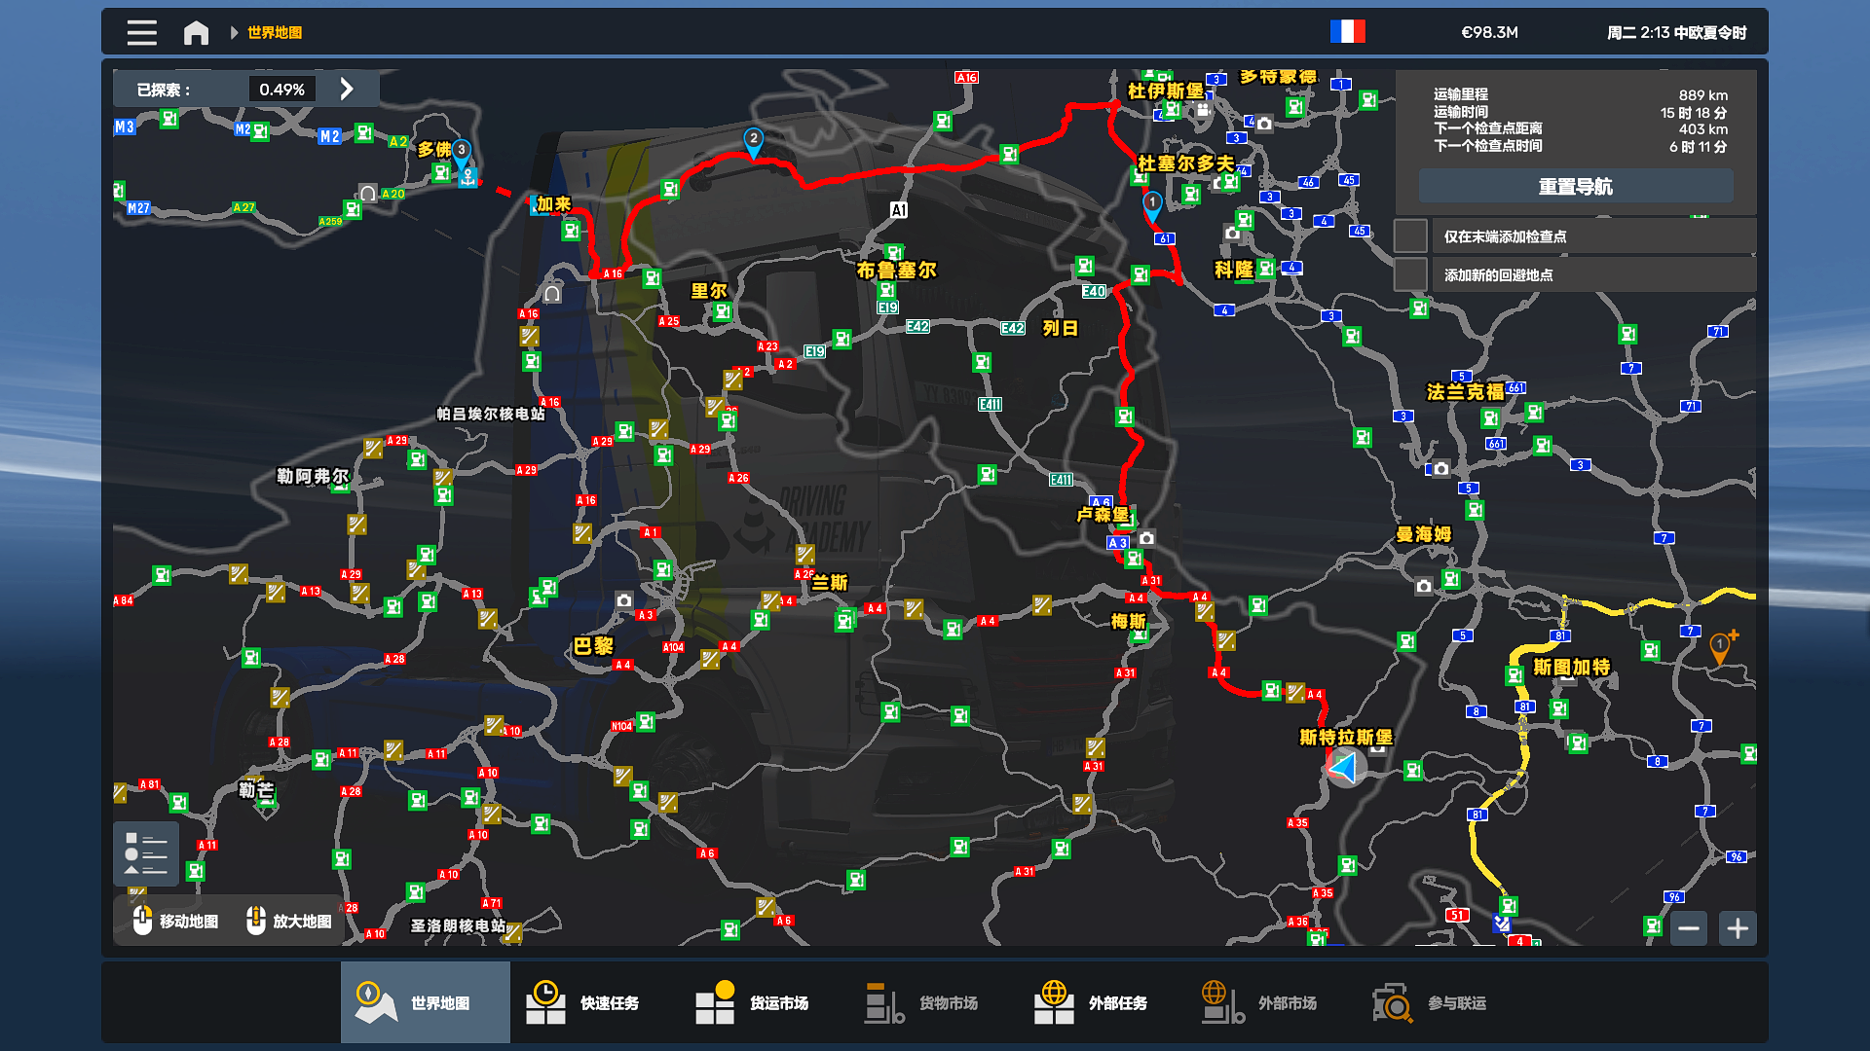This screenshot has width=1870, height=1051.
Task: Click the camera viewpoint icon near 巴黎
Action: 624,600
